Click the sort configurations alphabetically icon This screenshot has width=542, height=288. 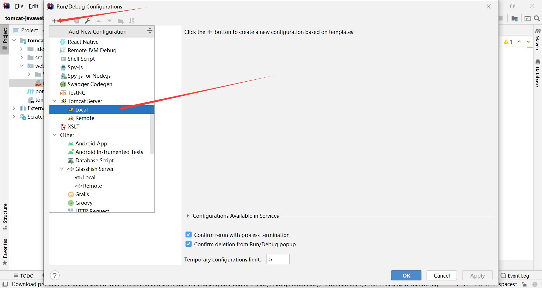pos(132,21)
